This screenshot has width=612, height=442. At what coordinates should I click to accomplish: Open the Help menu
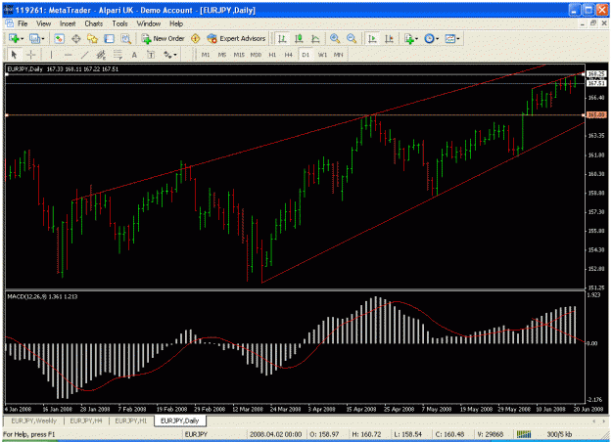click(x=176, y=23)
